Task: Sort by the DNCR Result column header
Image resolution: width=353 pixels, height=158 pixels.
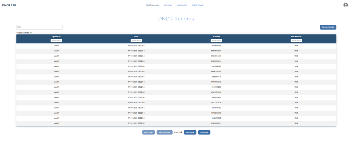Action: point(296,36)
